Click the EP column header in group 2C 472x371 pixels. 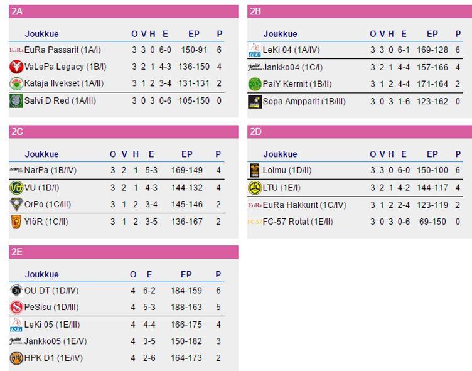187,154
